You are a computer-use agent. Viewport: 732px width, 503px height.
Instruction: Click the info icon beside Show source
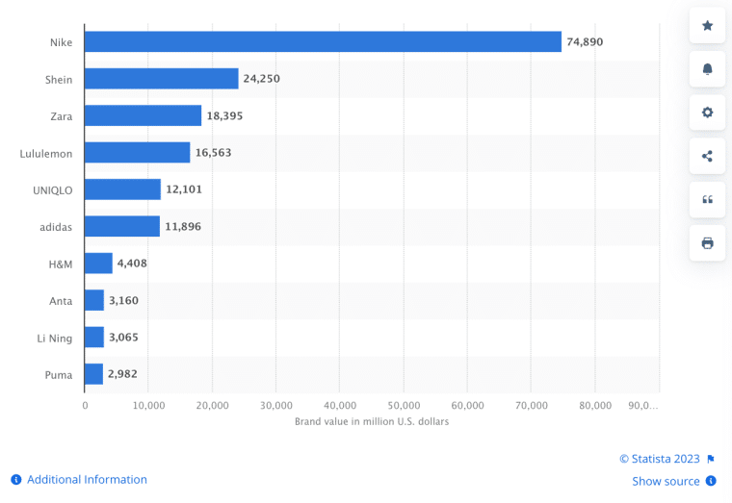(711, 481)
